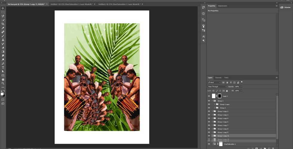The height and width of the screenshot is (149, 293).
Task: Select the Zoom tool
Action: [3, 83]
